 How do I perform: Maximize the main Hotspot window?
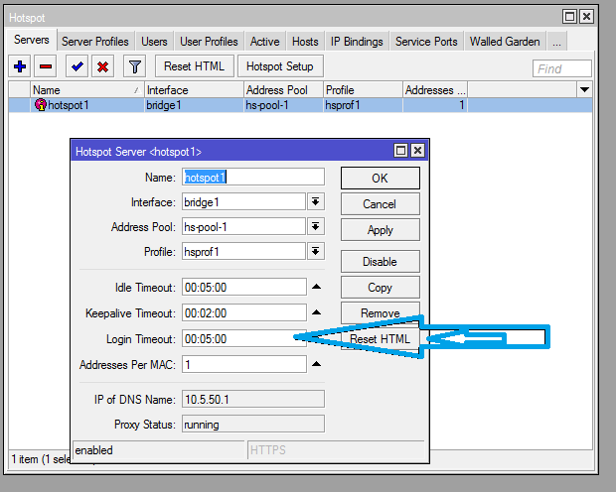569,17
